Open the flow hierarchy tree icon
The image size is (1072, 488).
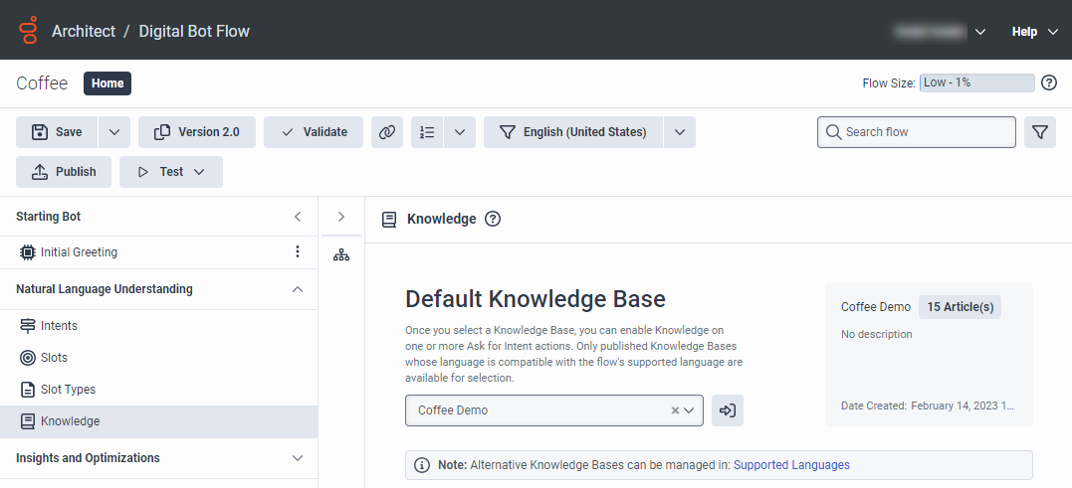click(x=341, y=255)
